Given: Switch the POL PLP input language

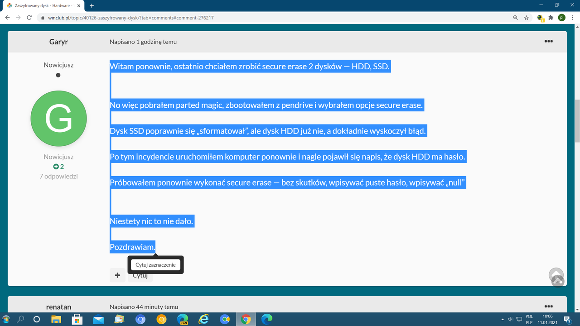Looking at the screenshot, I should [529, 319].
